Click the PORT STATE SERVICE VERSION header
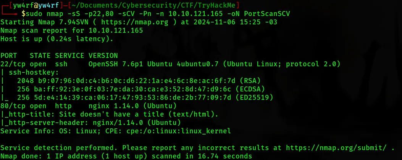 click(59, 56)
